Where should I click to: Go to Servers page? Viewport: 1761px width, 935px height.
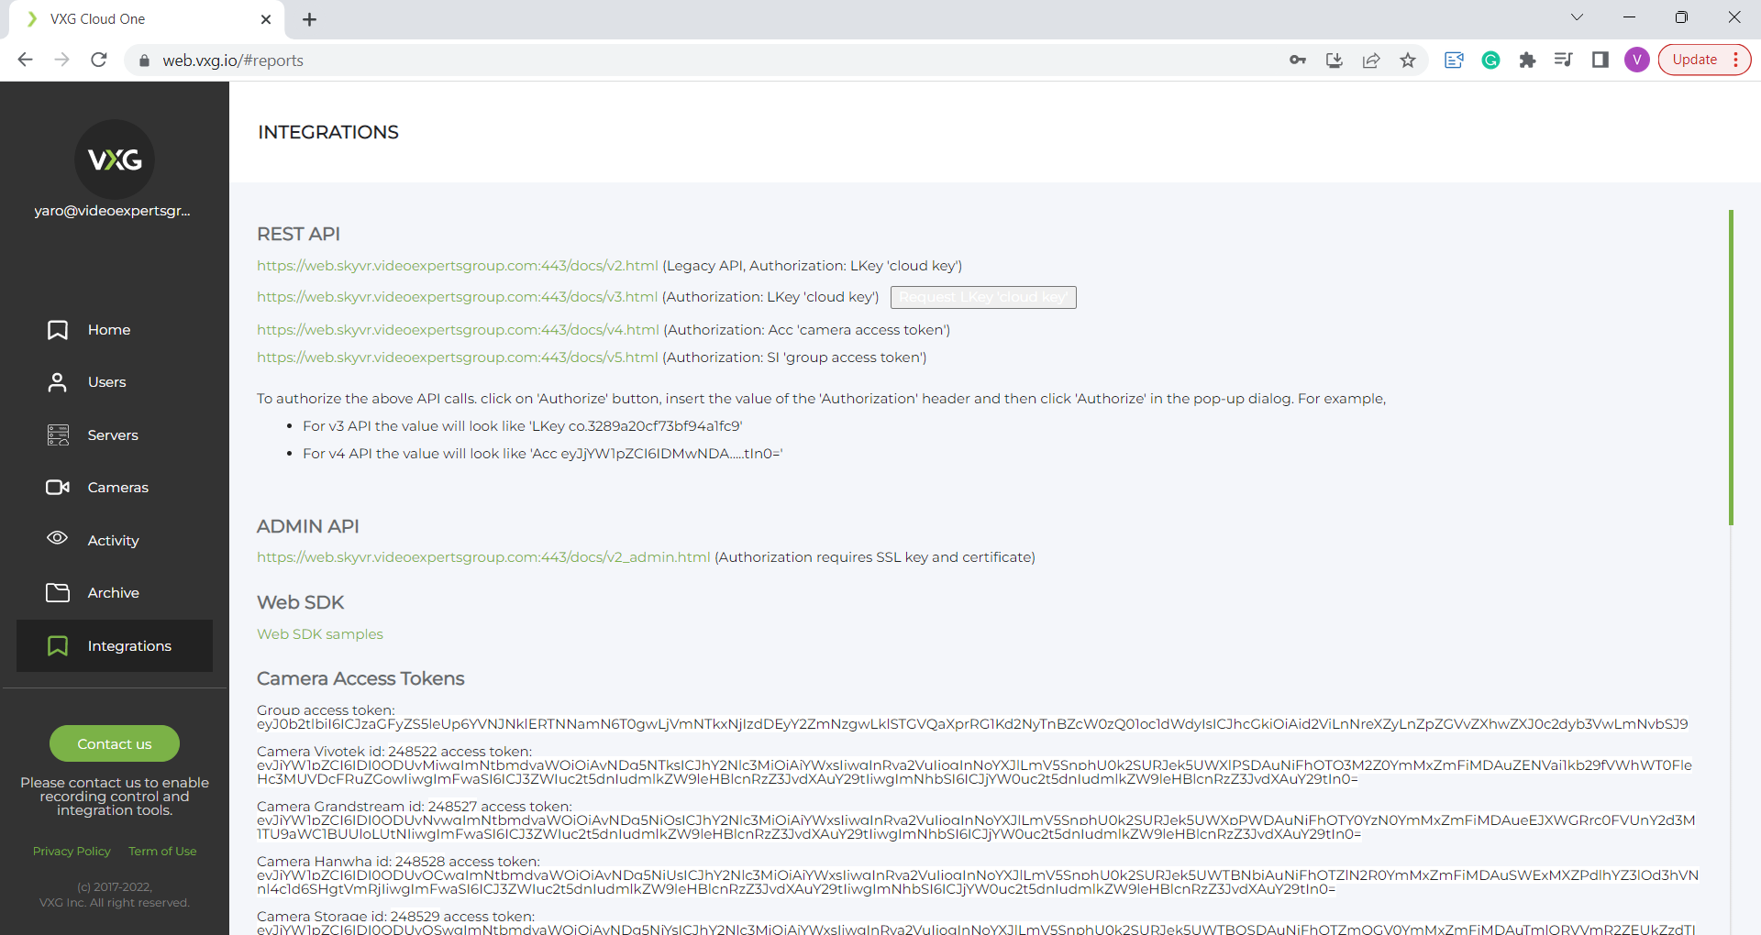[112, 435]
